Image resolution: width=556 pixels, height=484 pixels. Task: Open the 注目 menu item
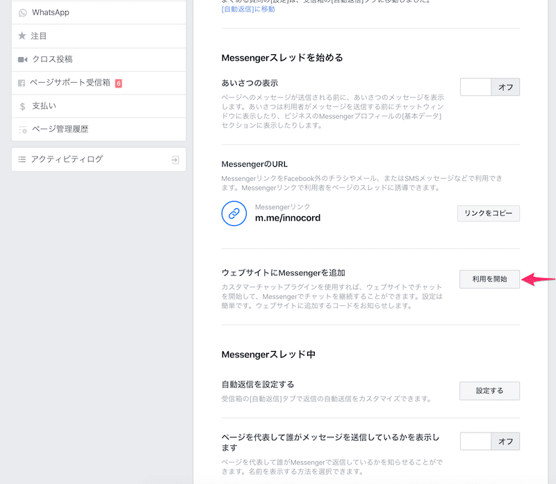(x=99, y=36)
